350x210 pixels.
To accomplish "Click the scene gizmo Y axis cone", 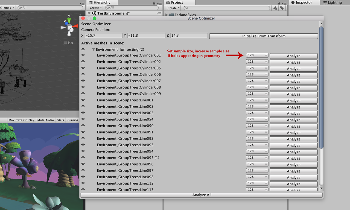I will [x=69, y=21].
